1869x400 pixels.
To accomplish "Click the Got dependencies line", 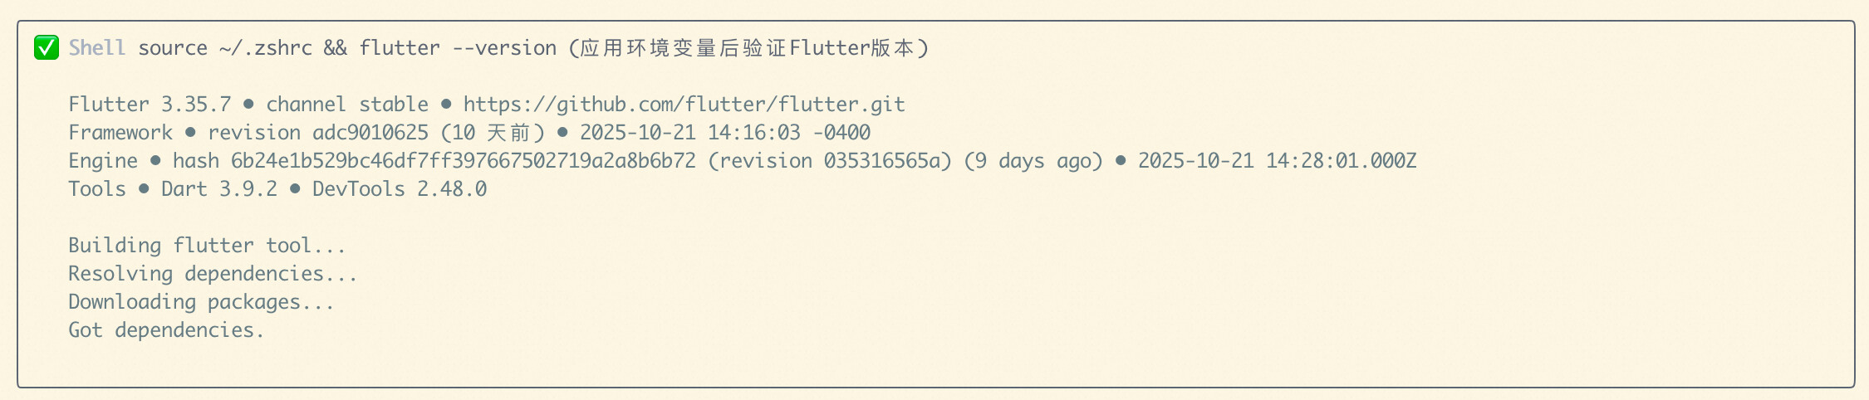I will coord(166,330).
